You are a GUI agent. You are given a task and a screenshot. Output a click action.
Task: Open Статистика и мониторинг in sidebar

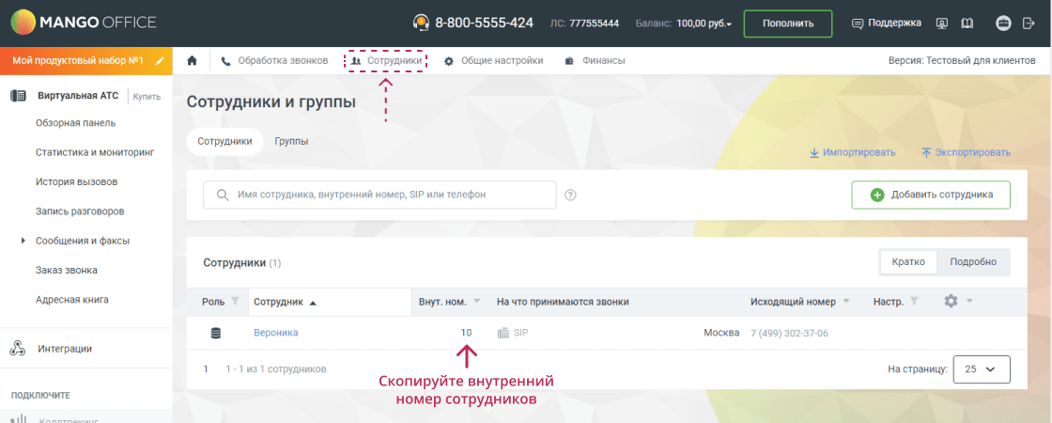point(95,152)
